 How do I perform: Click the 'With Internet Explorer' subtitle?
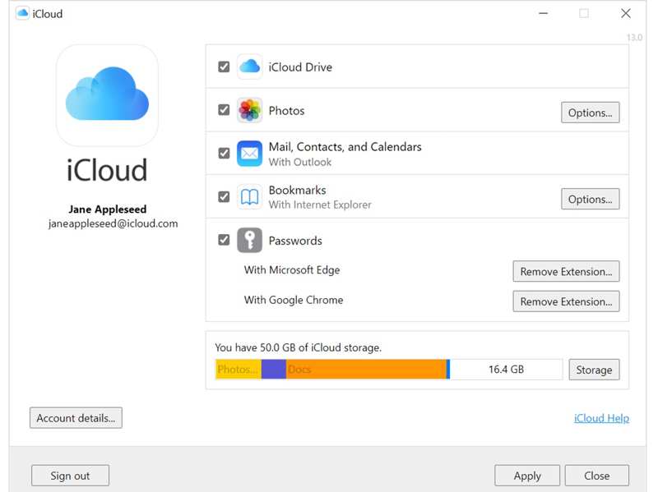(x=320, y=205)
